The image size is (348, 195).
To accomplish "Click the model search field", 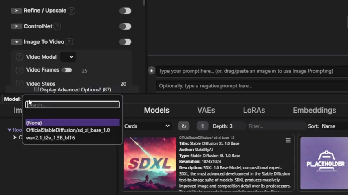I will [73, 104].
